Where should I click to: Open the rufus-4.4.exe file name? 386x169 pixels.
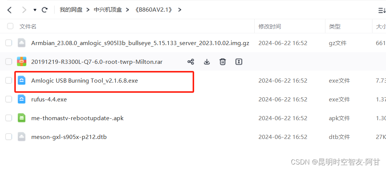coord(49,100)
